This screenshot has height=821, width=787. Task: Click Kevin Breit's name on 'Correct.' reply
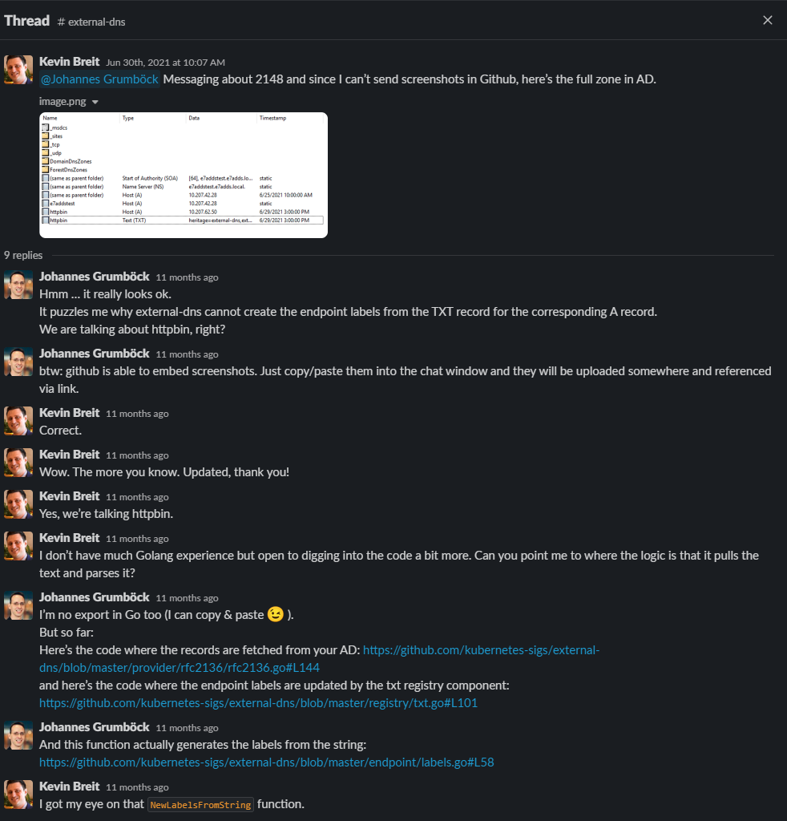click(x=69, y=413)
